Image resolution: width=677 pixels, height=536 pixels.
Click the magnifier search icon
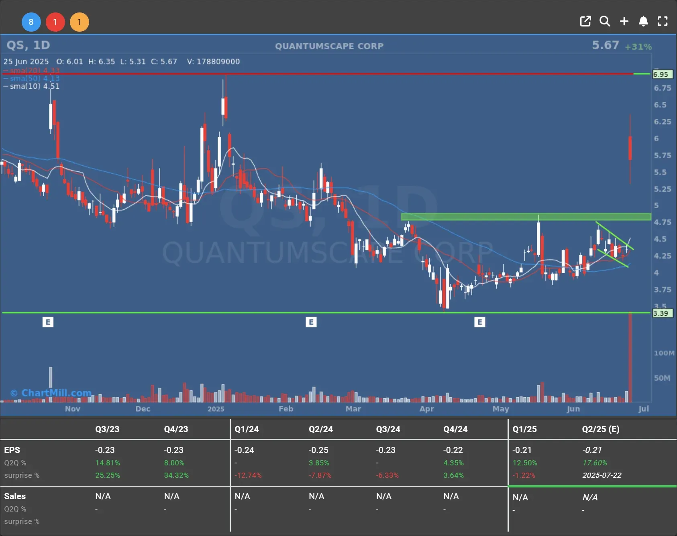[605, 21]
